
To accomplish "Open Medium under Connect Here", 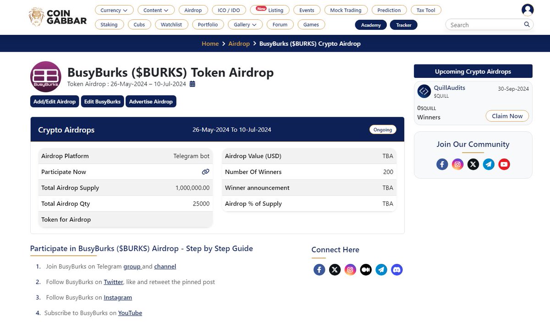I will click(x=366, y=270).
